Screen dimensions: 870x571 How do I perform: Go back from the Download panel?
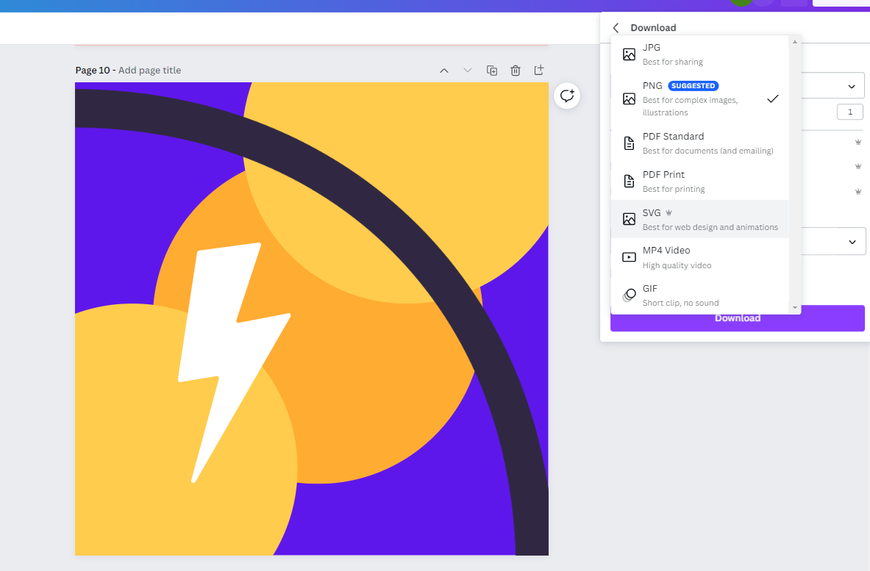click(x=616, y=28)
